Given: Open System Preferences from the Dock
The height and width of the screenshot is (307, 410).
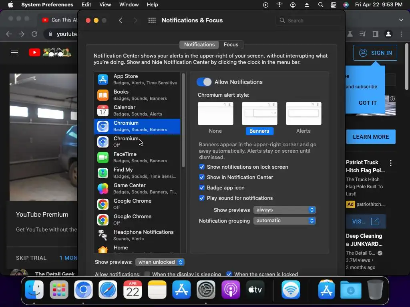Looking at the screenshot, I should (x=206, y=289).
